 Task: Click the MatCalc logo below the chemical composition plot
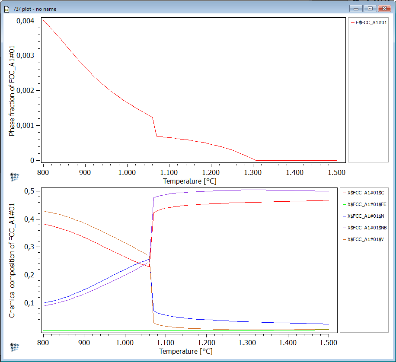point(15,346)
